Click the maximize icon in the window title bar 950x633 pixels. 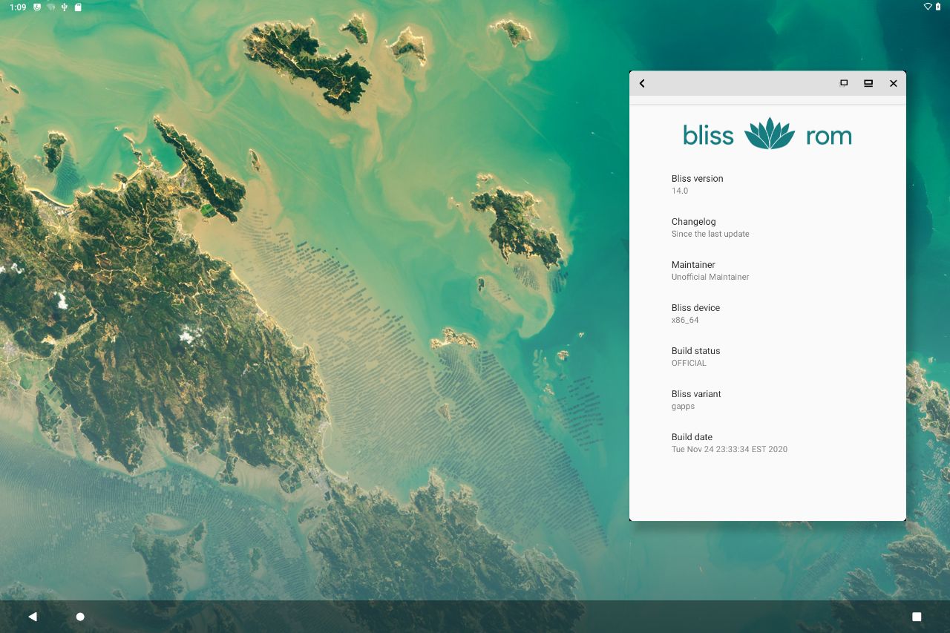pos(843,83)
